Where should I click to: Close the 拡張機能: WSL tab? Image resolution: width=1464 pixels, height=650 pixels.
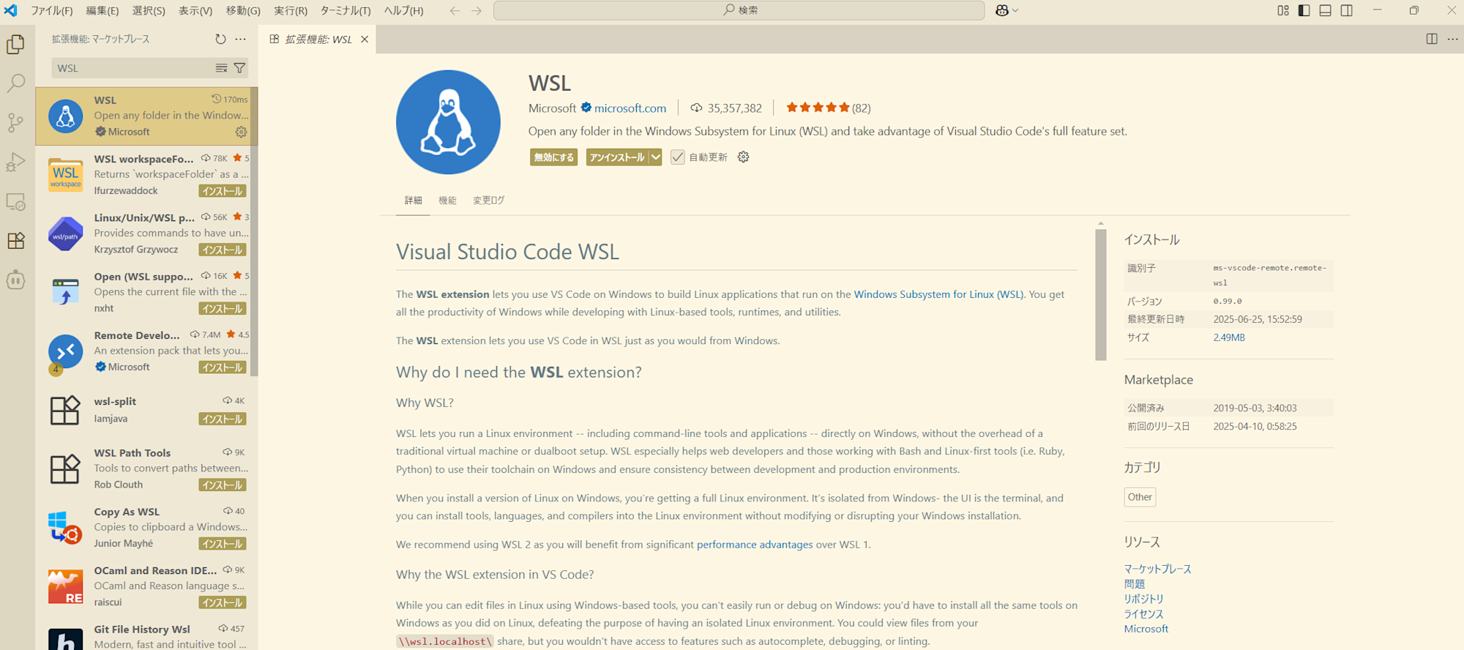tap(365, 40)
